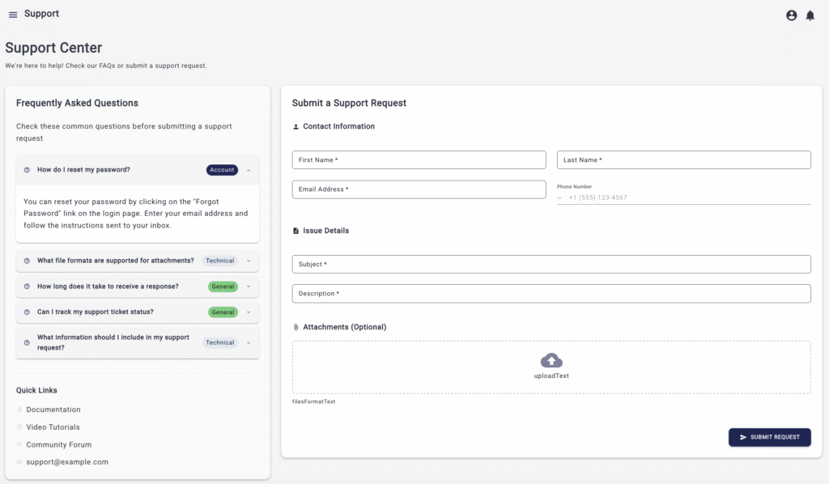Open the Video Tutorials link

53,427
